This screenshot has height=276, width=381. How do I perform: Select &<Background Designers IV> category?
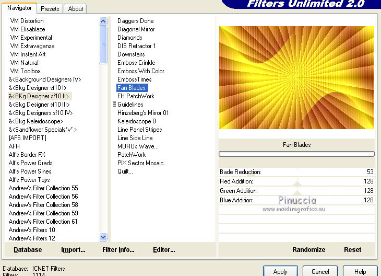pyautogui.click(x=45, y=79)
